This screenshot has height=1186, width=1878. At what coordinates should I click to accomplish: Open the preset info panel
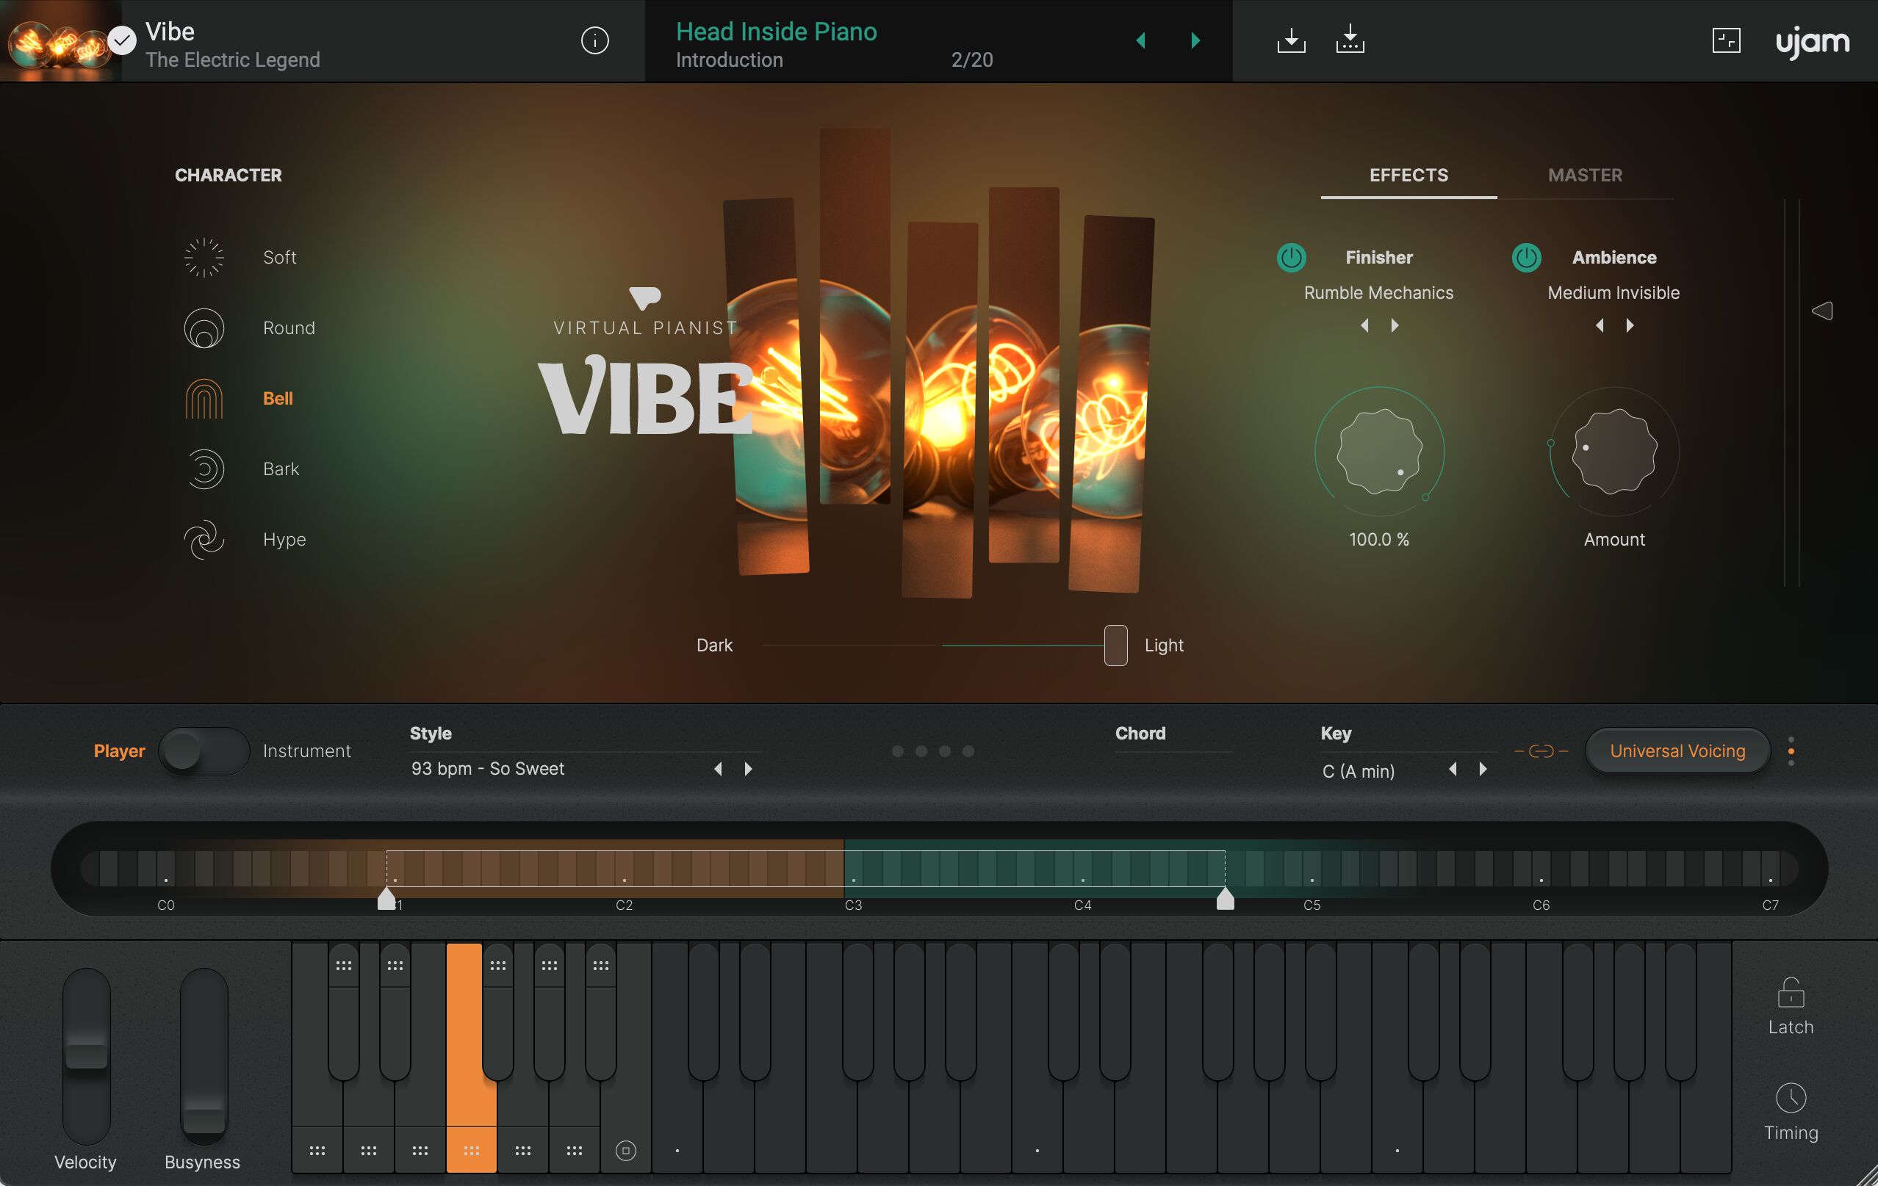tap(594, 40)
